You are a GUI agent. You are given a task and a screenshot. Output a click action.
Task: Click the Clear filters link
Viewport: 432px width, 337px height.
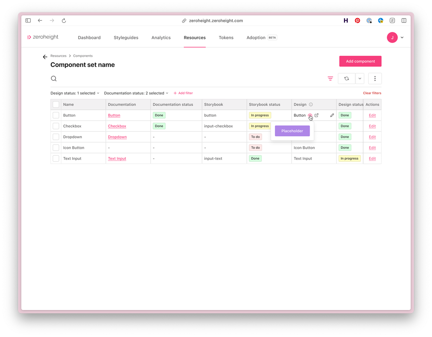coord(372,93)
